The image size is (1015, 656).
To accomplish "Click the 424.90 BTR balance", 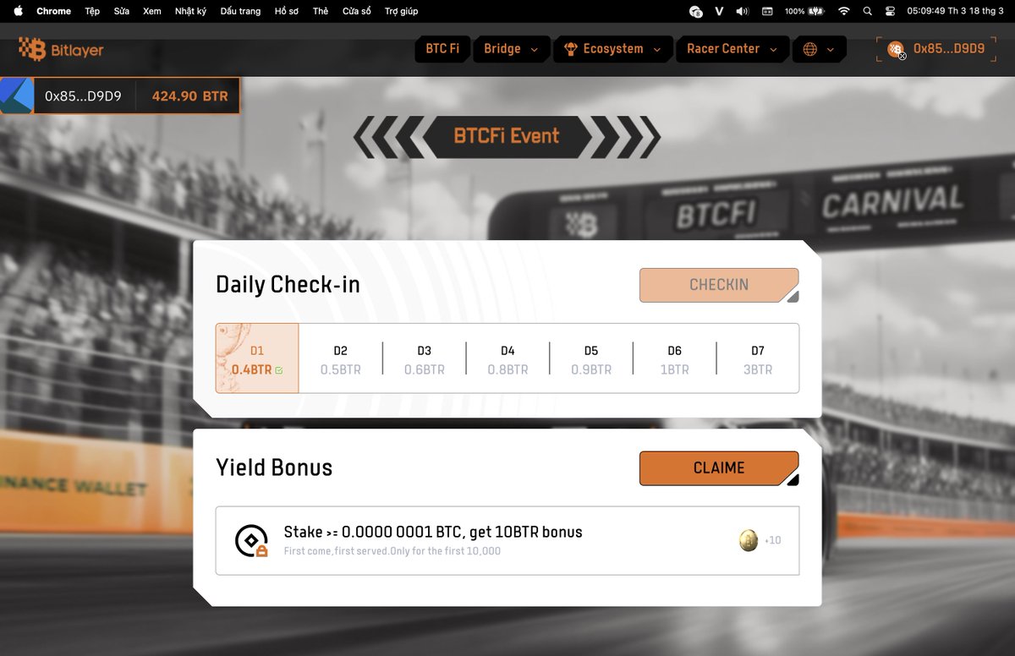I will 189,96.
